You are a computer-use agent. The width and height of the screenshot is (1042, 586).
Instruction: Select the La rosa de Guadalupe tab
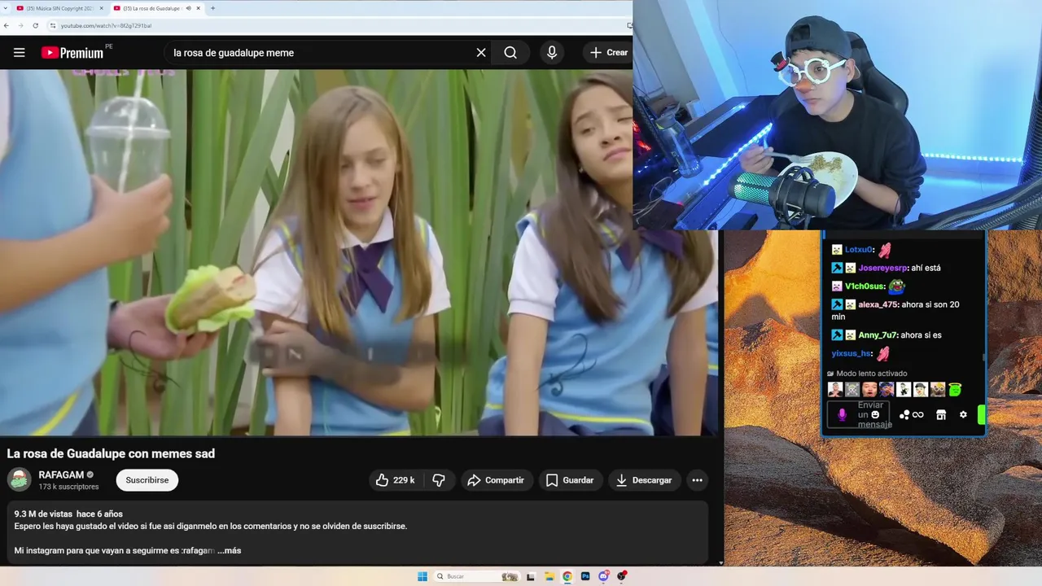(x=151, y=8)
